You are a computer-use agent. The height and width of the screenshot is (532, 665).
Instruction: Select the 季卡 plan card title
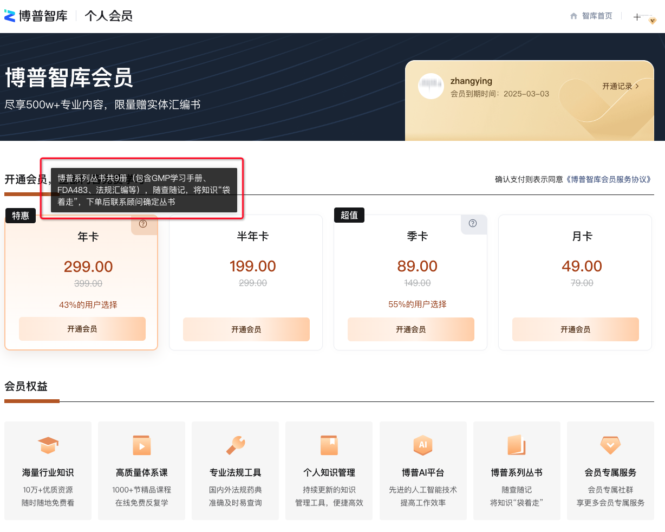tap(418, 236)
